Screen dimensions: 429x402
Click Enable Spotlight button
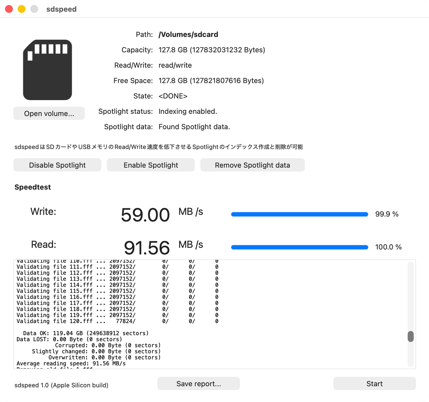[x=151, y=165]
